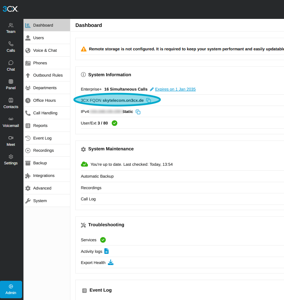Click the up-to-date cloud icon
Image resolution: width=284 pixels, height=300 pixels.
point(84,164)
